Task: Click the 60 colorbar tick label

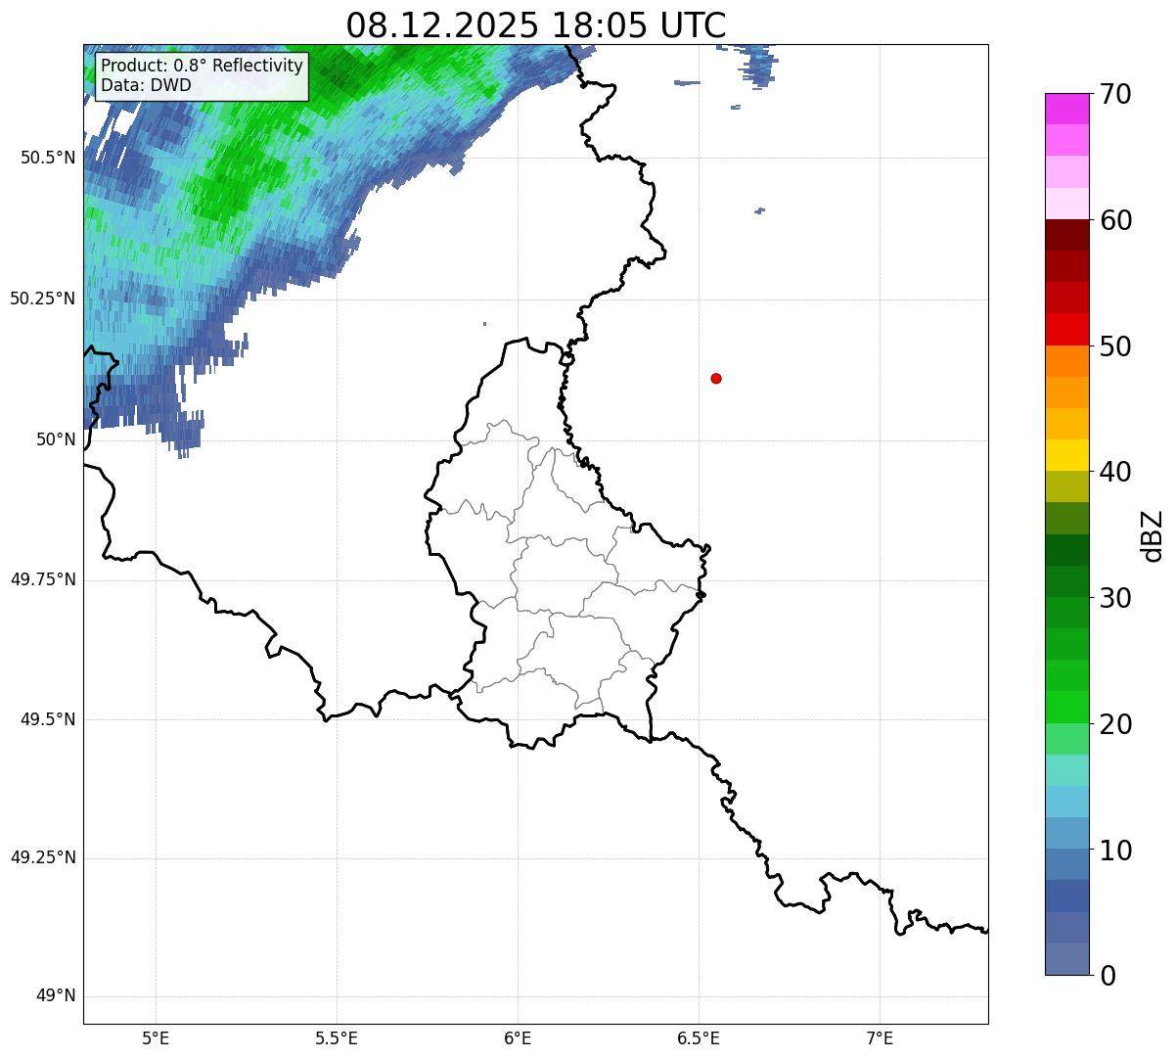Action: coord(1115,220)
